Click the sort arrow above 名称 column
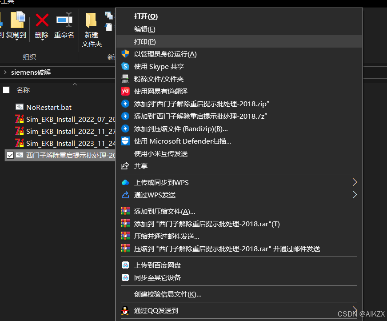The width and height of the screenshot is (387, 321). [x=75, y=84]
